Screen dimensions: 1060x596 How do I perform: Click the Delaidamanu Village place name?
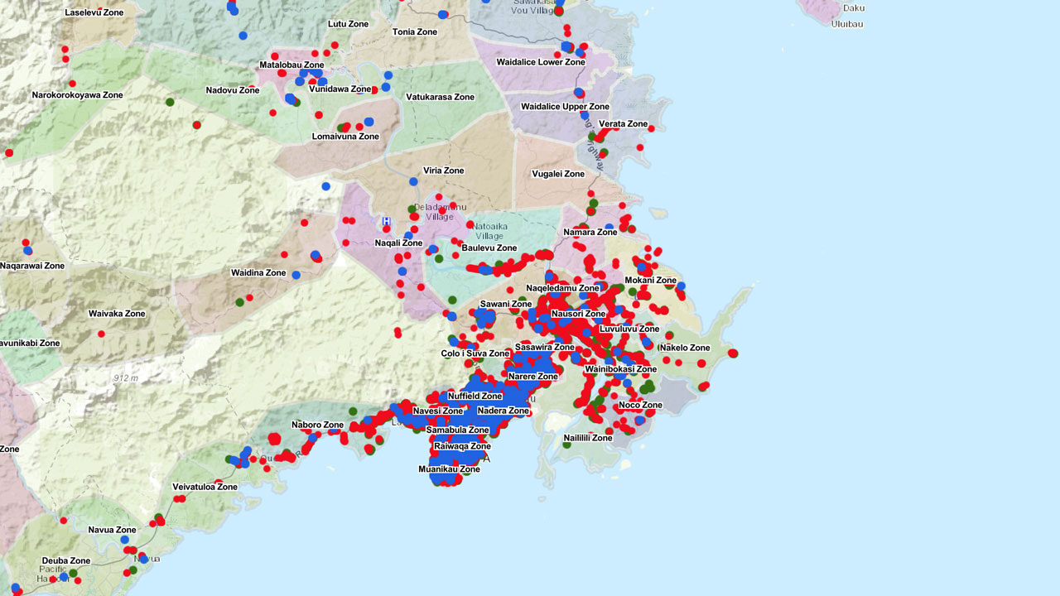coord(441,211)
